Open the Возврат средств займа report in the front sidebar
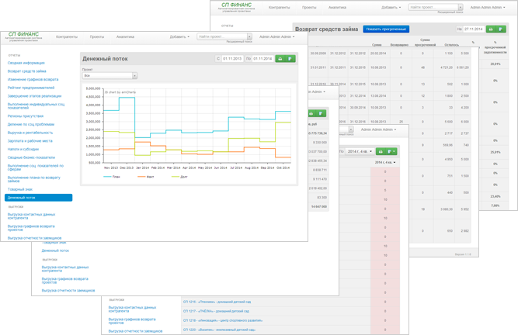This screenshot has height=335, width=518. point(26,71)
